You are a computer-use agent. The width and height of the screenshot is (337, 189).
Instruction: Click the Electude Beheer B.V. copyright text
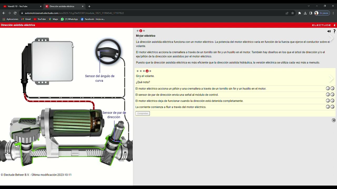36,175
